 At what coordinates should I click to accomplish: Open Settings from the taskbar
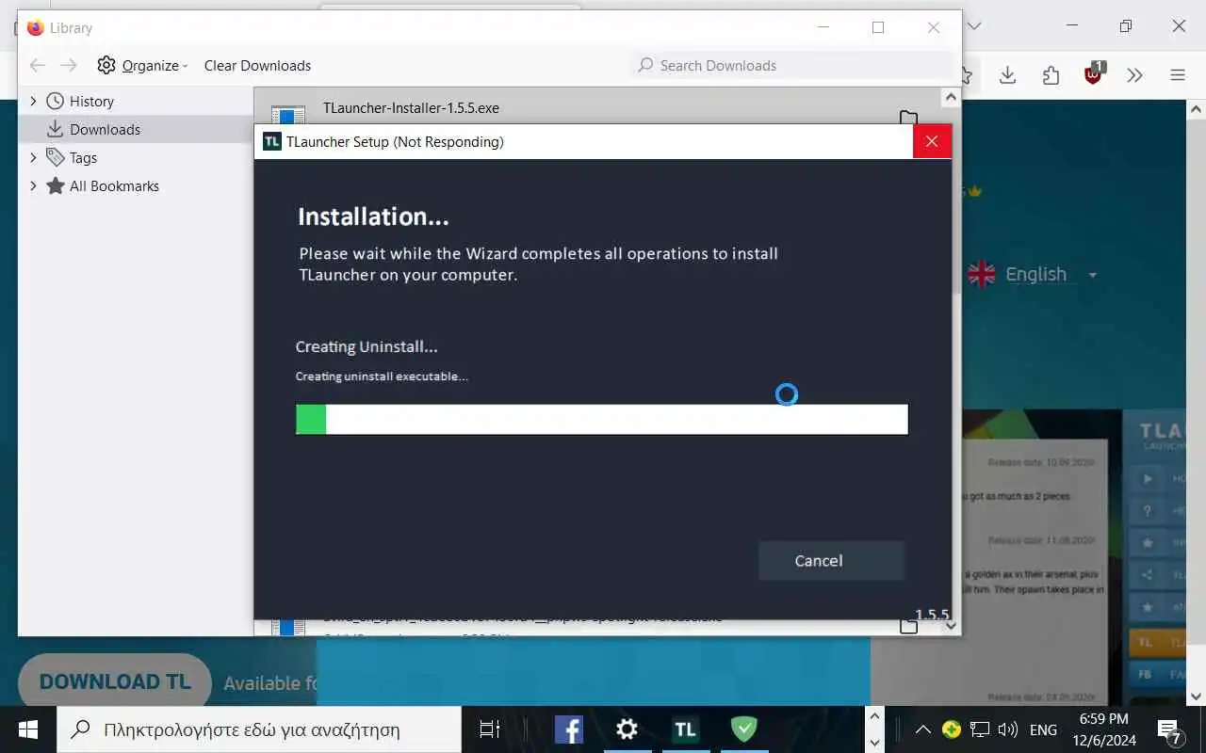coord(627,729)
